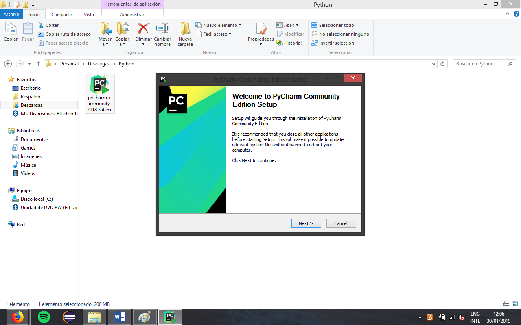
Task: Click Pegar acceso directo
Action: 63,43
